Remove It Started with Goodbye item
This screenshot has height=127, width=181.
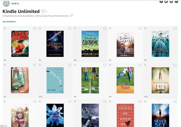point(75,28)
